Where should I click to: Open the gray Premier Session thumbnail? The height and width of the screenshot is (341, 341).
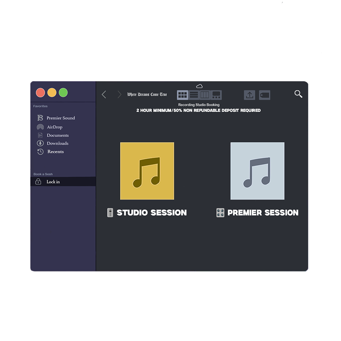click(x=257, y=171)
